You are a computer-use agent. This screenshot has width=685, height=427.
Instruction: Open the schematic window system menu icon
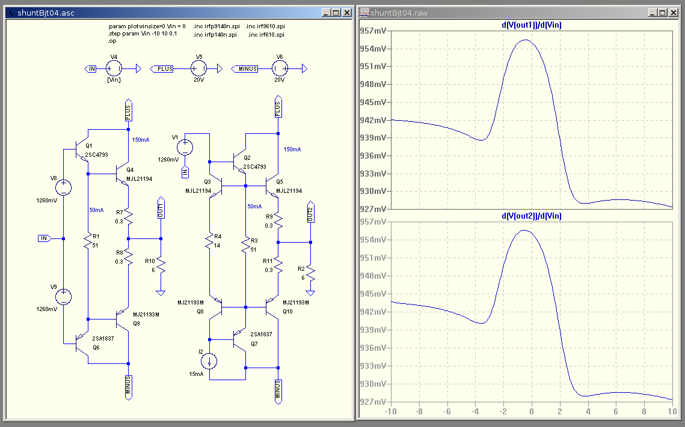point(10,13)
